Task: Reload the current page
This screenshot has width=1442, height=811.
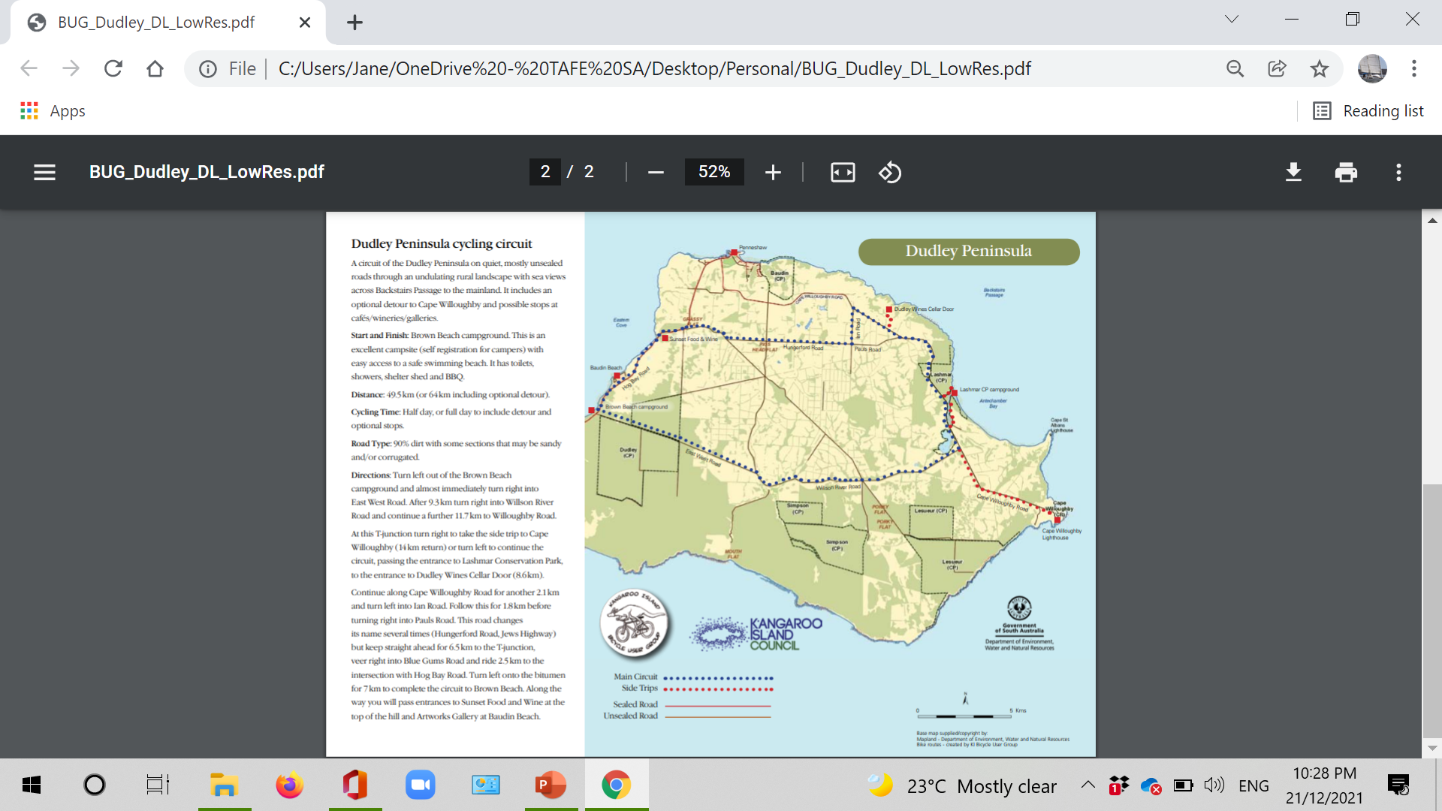Action: [113, 69]
